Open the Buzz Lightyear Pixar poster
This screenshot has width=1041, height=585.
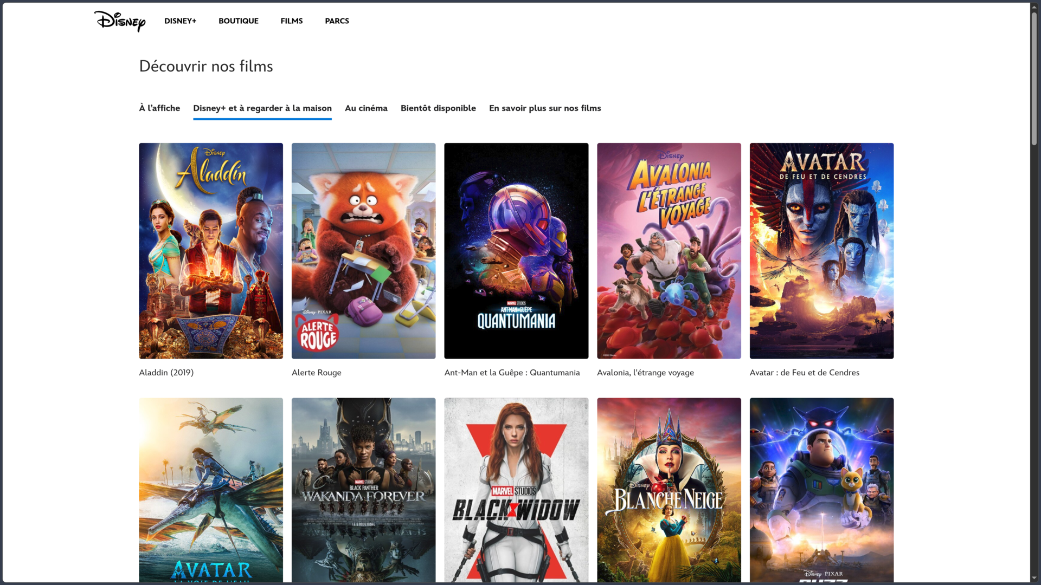point(821,490)
